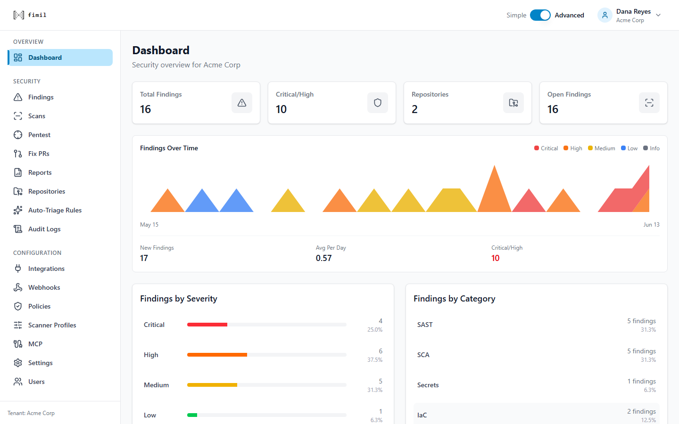Click the Settings gear icon

pos(18,363)
